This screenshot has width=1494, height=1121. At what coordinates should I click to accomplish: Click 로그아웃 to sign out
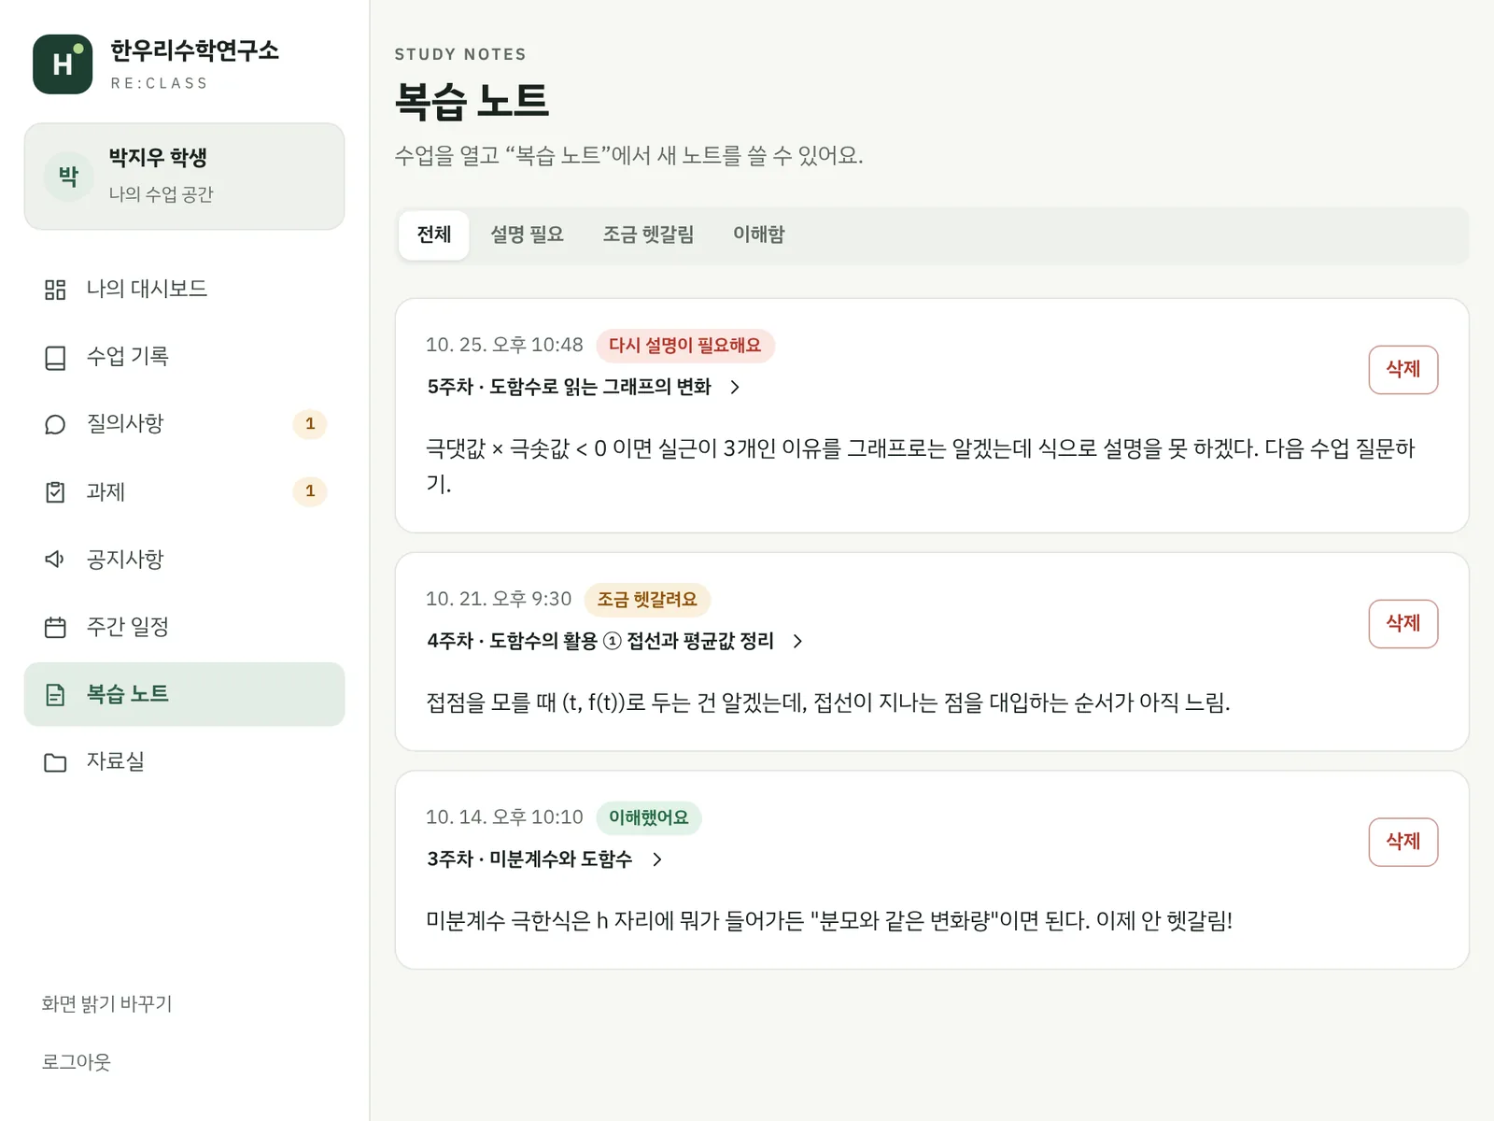tap(76, 1062)
